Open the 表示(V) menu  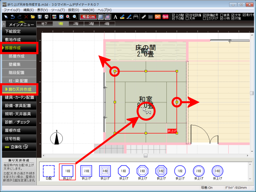(x=42, y=10)
